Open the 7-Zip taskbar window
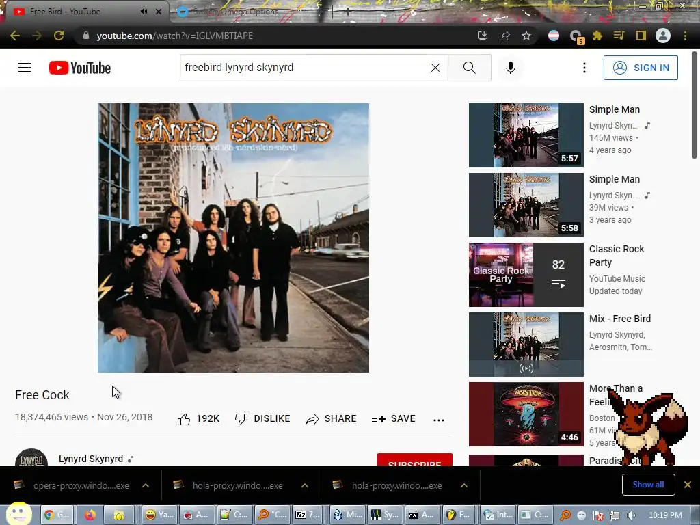This screenshot has height=525, width=700. (x=308, y=515)
